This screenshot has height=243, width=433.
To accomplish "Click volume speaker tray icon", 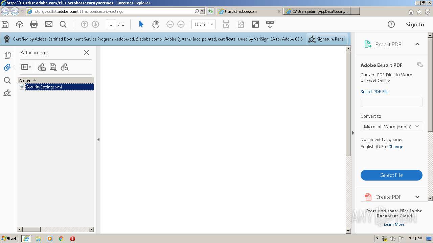I will click(392, 239).
